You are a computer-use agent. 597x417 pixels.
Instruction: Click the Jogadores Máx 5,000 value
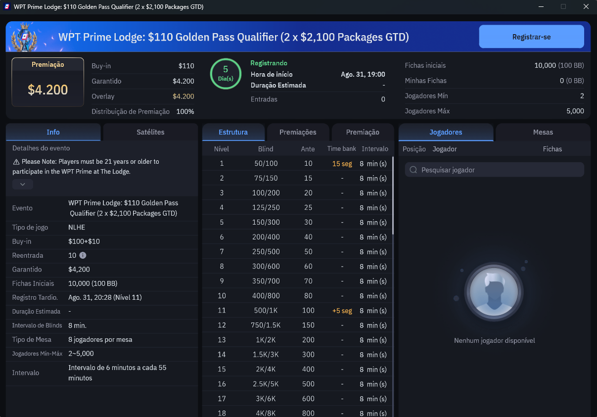575,111
